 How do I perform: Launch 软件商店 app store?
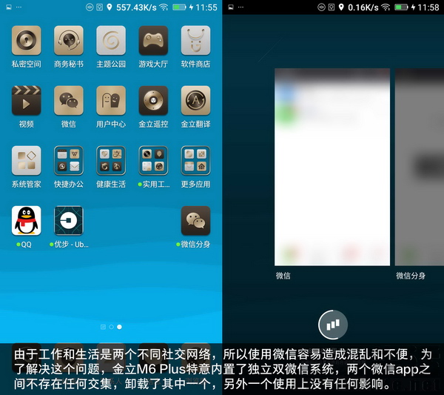tap(195, 40)
